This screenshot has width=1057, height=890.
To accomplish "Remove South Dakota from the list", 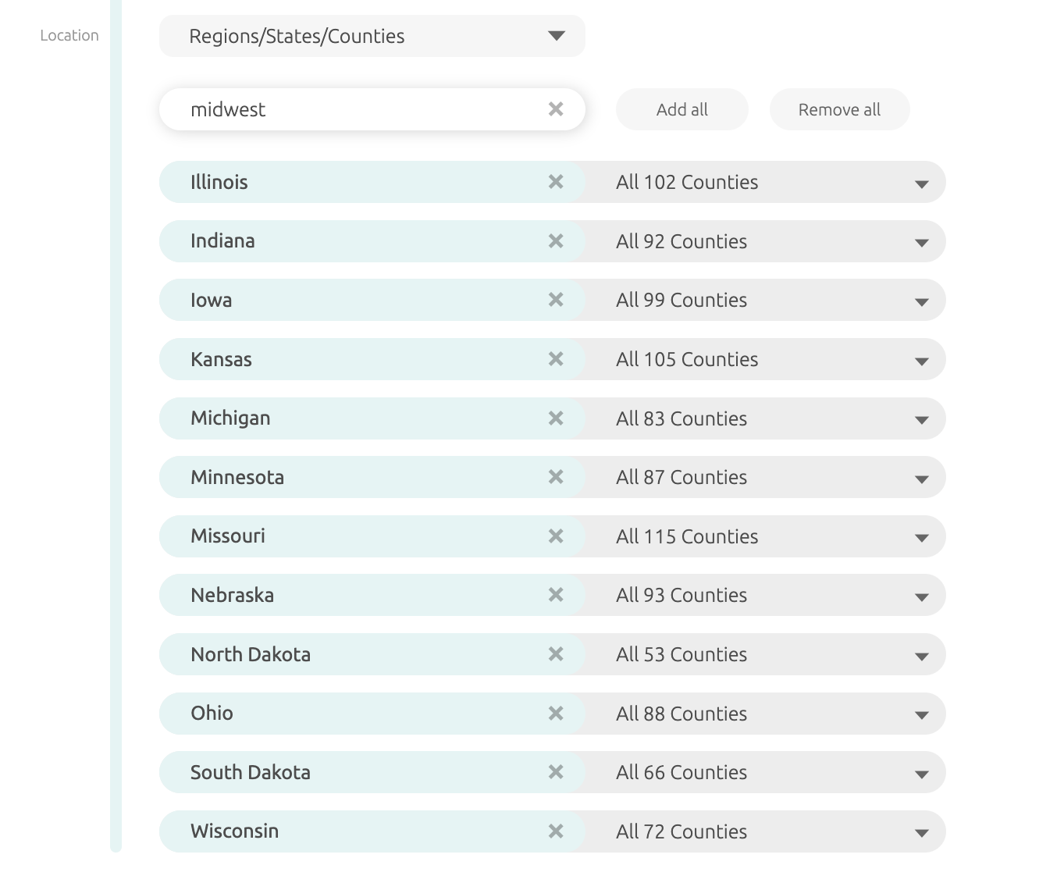I will coord(556,772).
